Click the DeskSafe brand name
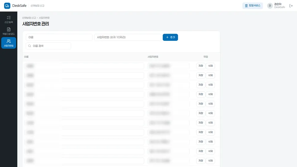Screen dimensions: 297x167 (x=19, y=6)
